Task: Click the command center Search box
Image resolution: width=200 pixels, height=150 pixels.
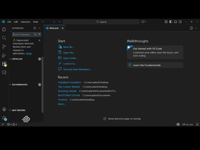Action: [101, 22]
